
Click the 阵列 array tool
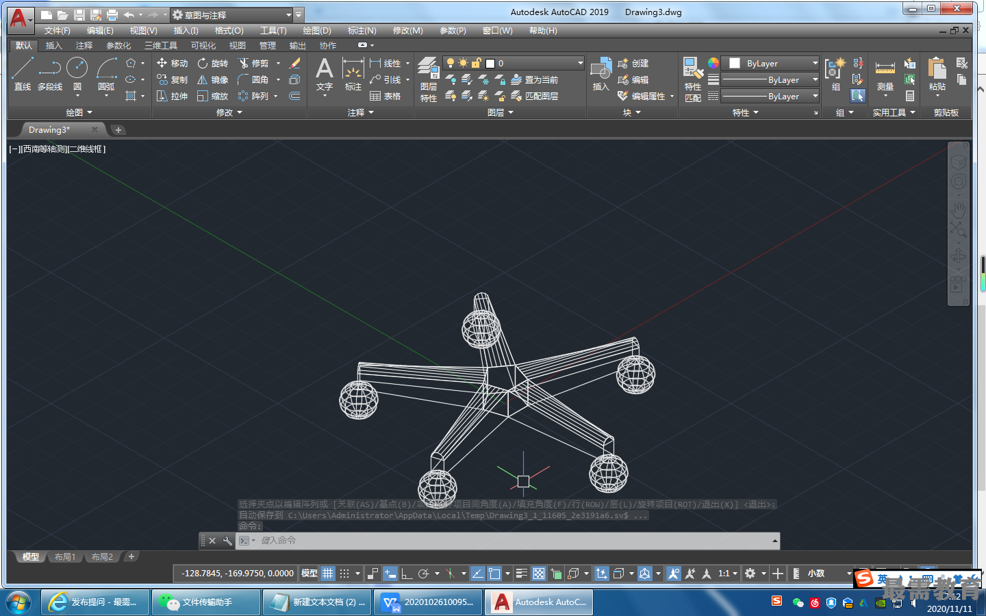pyautogui.click(x=253, y=96)
